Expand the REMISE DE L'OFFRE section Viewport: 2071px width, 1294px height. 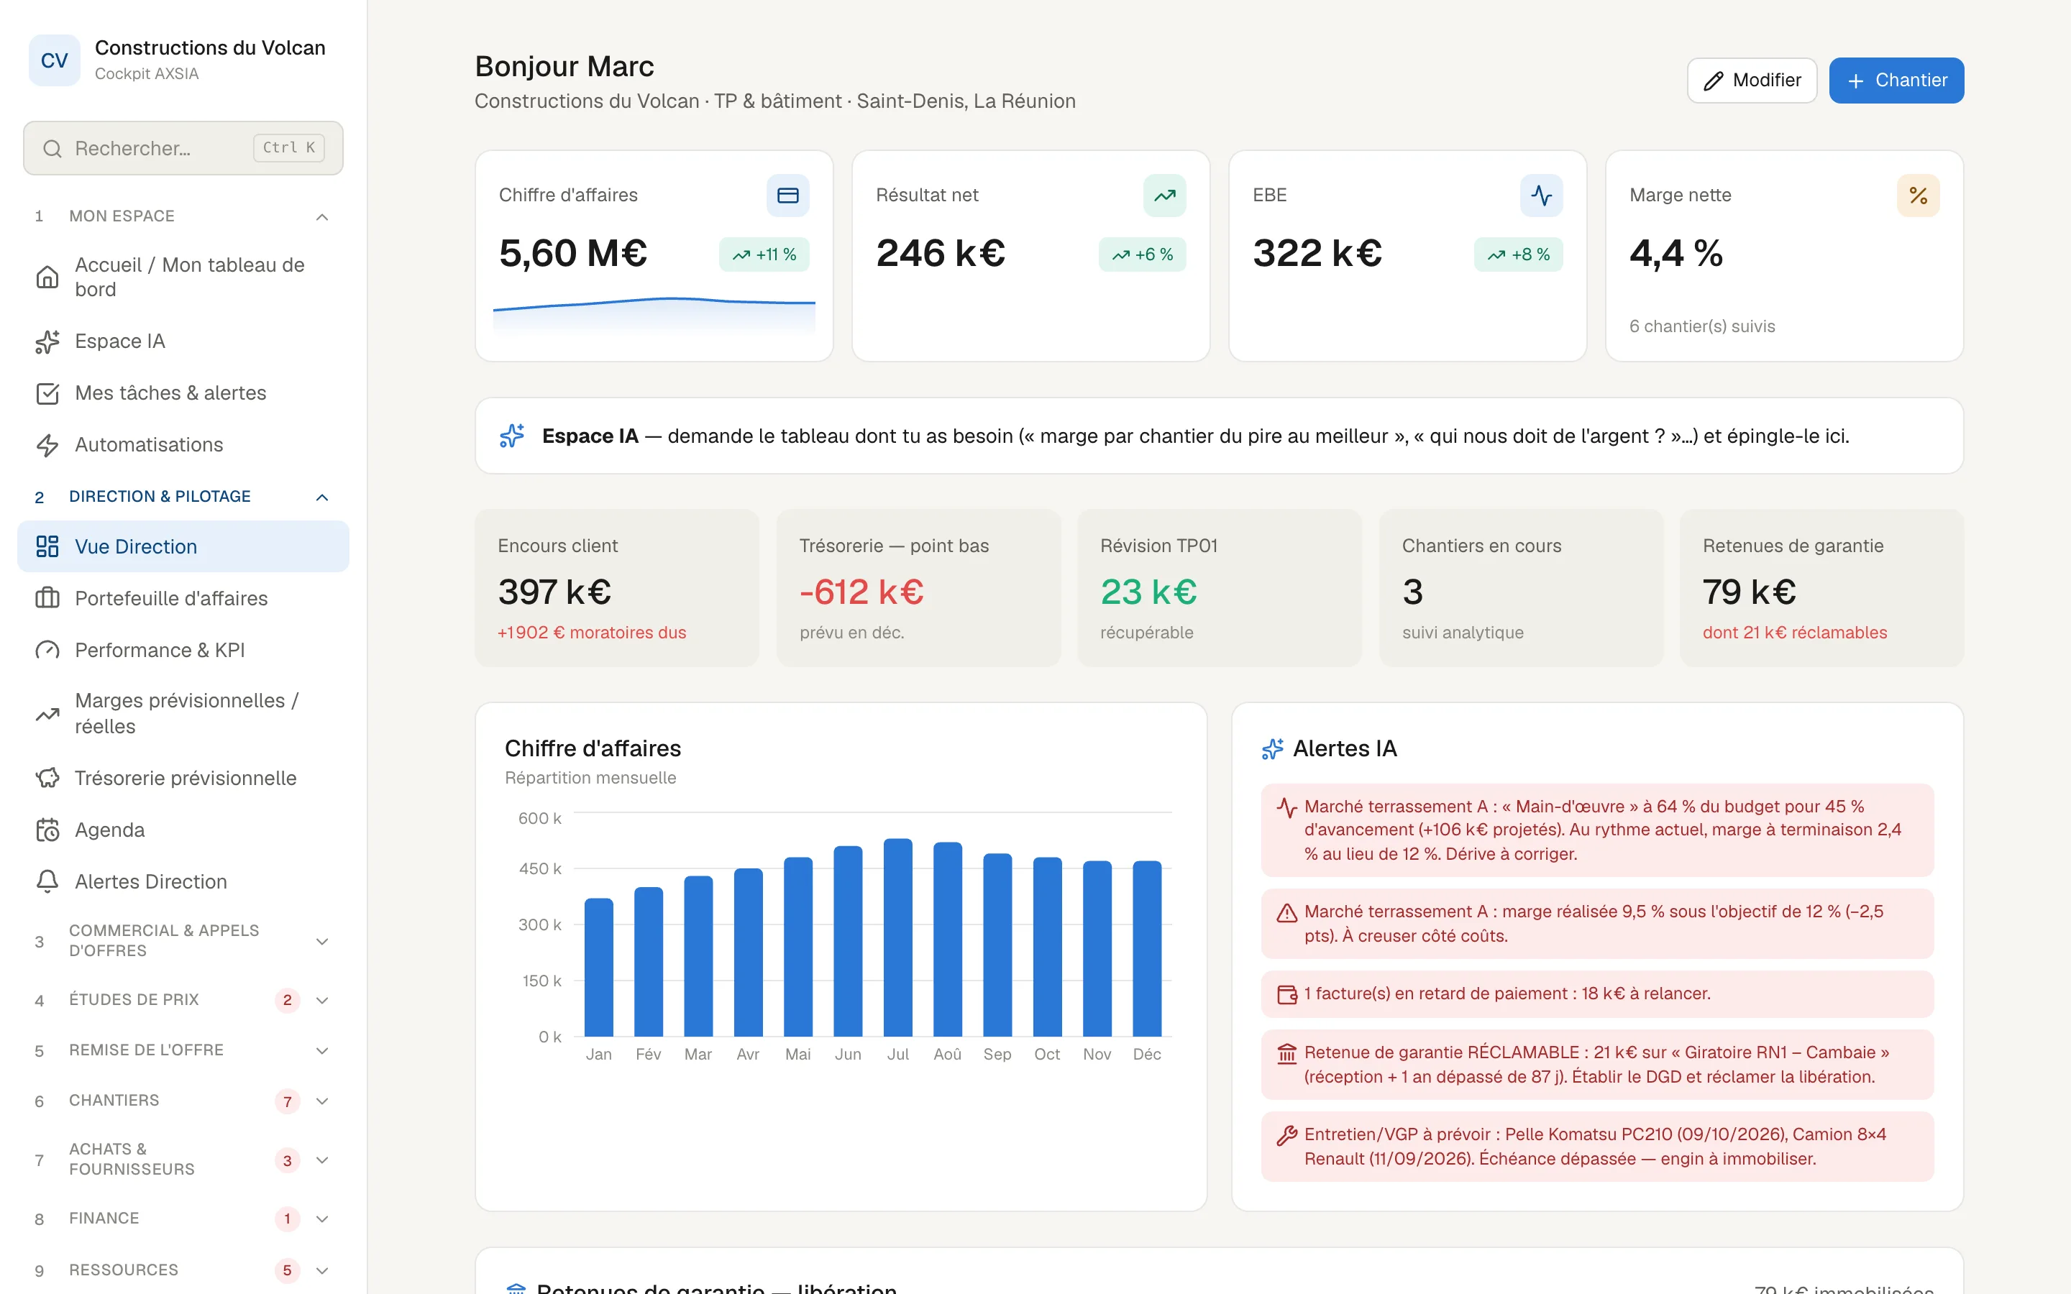[321, 1050]
